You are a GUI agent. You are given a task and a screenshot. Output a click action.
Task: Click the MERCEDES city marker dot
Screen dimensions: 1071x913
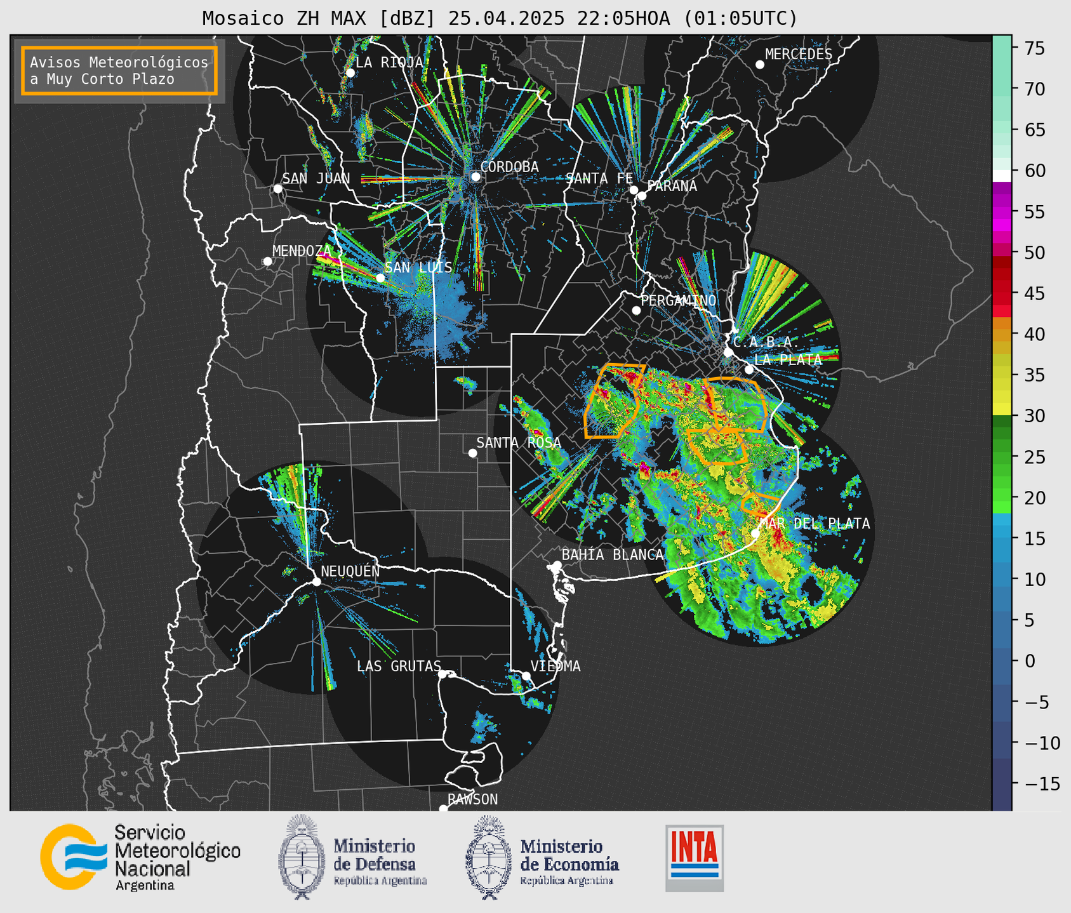(x=760, y=65)
